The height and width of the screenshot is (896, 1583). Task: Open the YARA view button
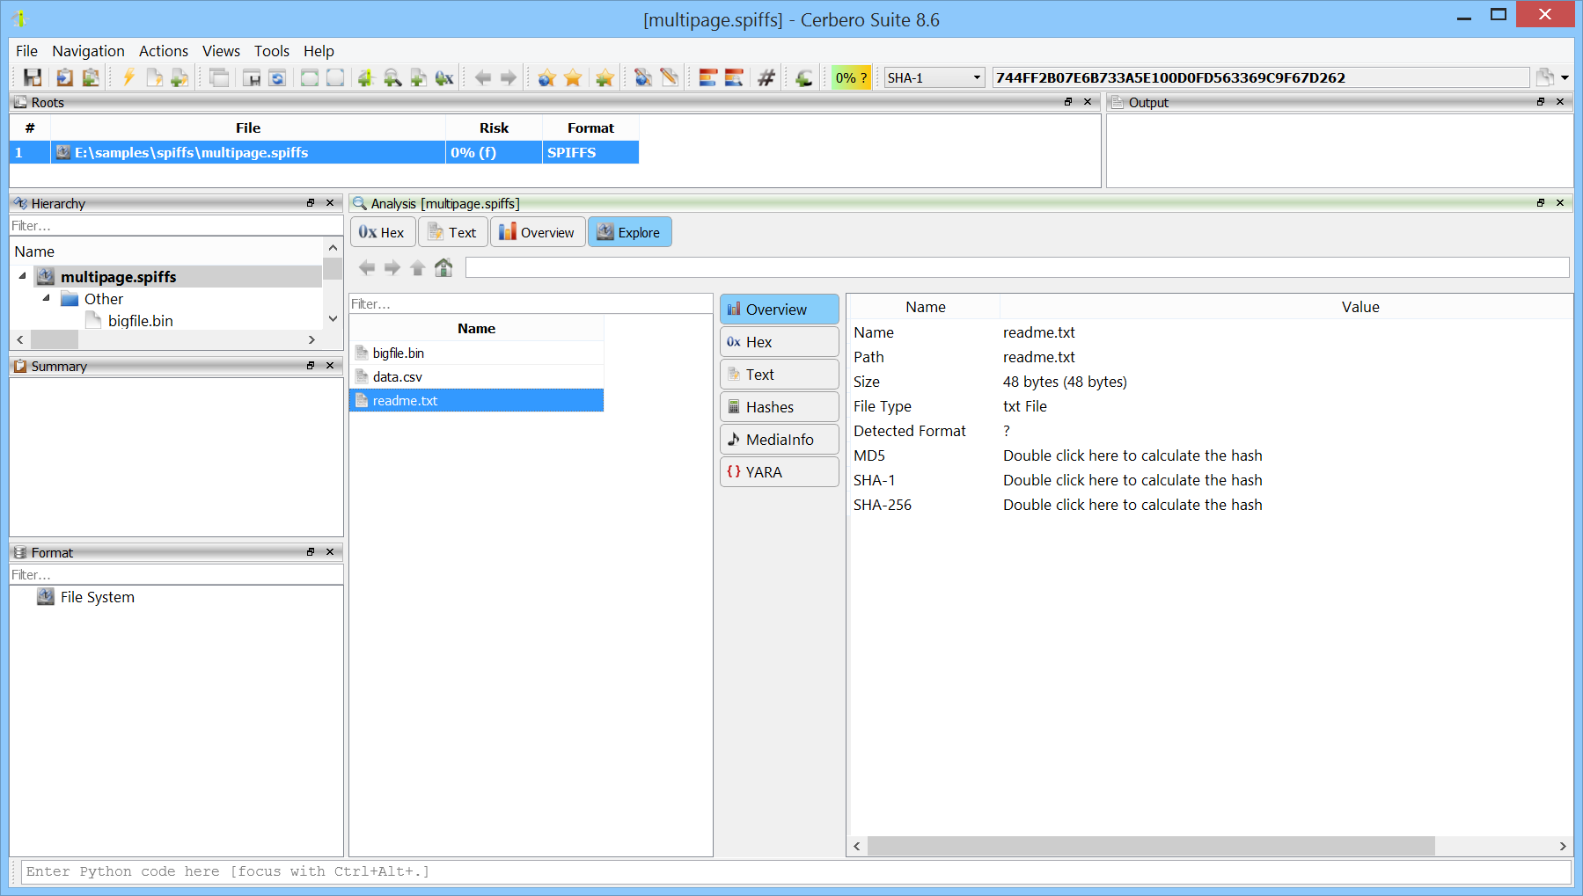tap(779, 472)
